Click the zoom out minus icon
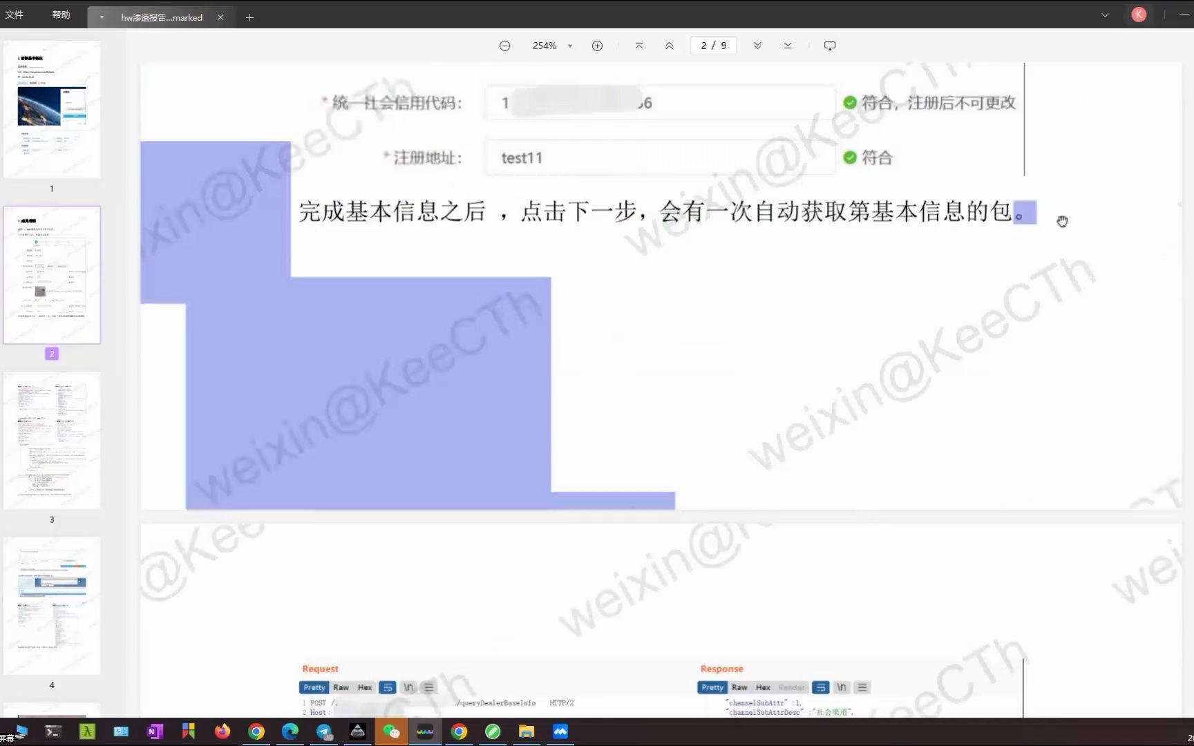Screen dimensions: 1194x746 504,46
